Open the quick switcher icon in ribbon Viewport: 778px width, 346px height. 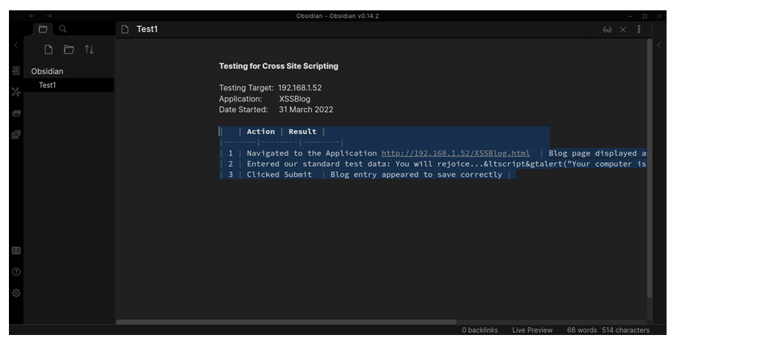point(16,71)
